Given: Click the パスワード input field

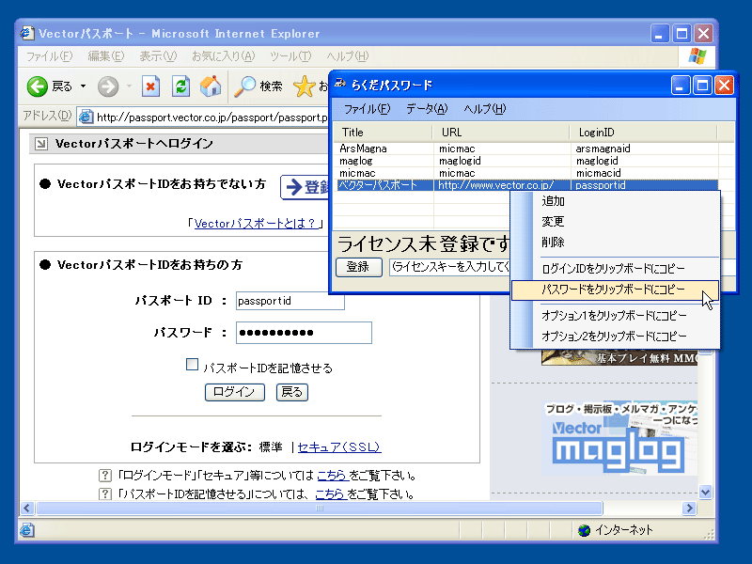Looking at the screenshot, I should [x=304, y=333].
